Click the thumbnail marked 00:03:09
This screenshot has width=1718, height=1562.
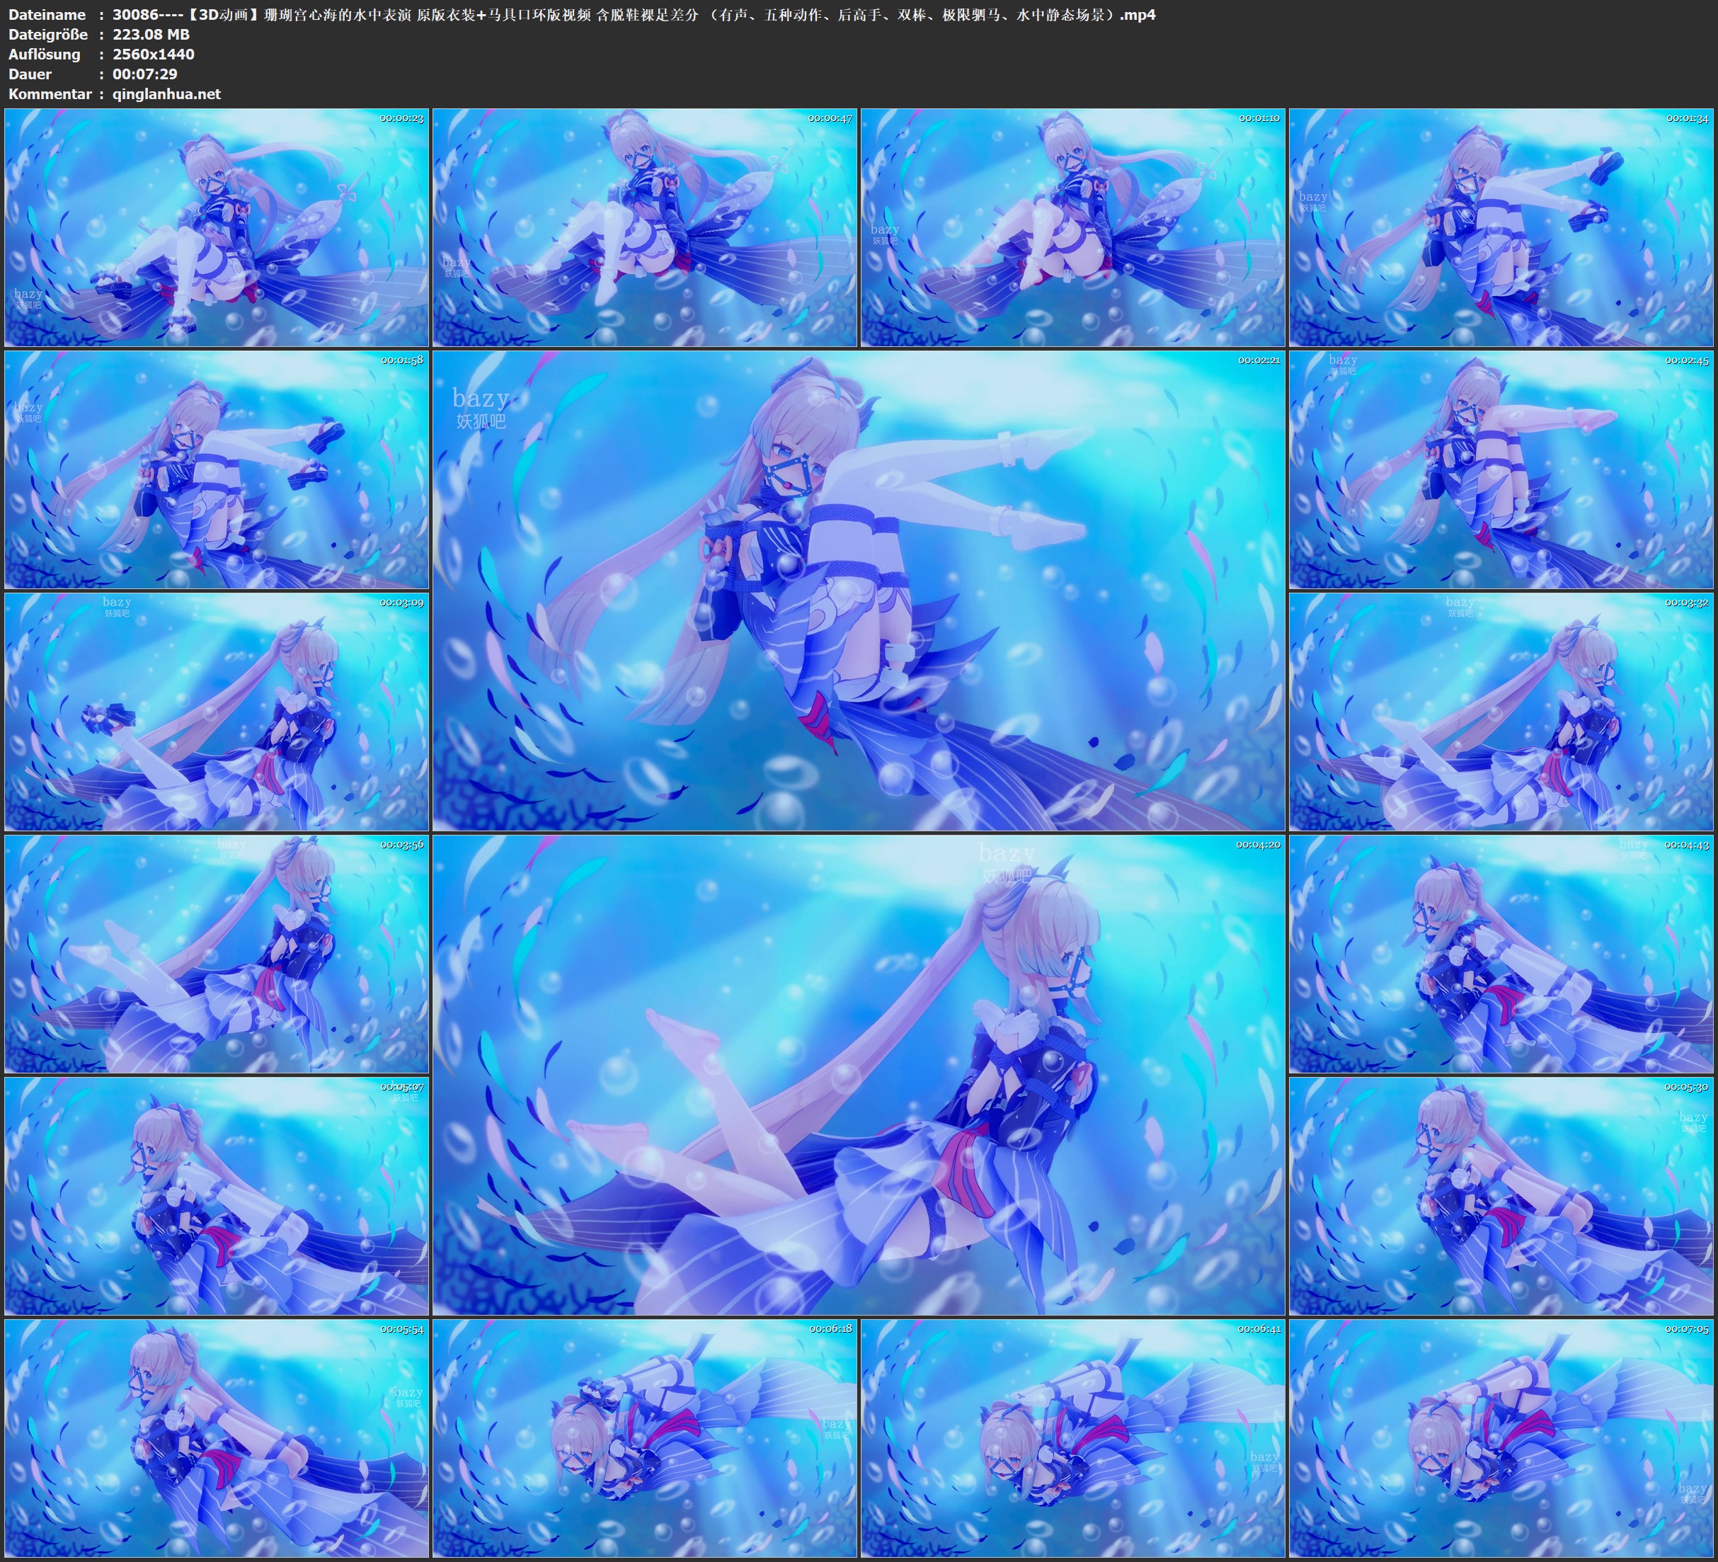point(217,712)
